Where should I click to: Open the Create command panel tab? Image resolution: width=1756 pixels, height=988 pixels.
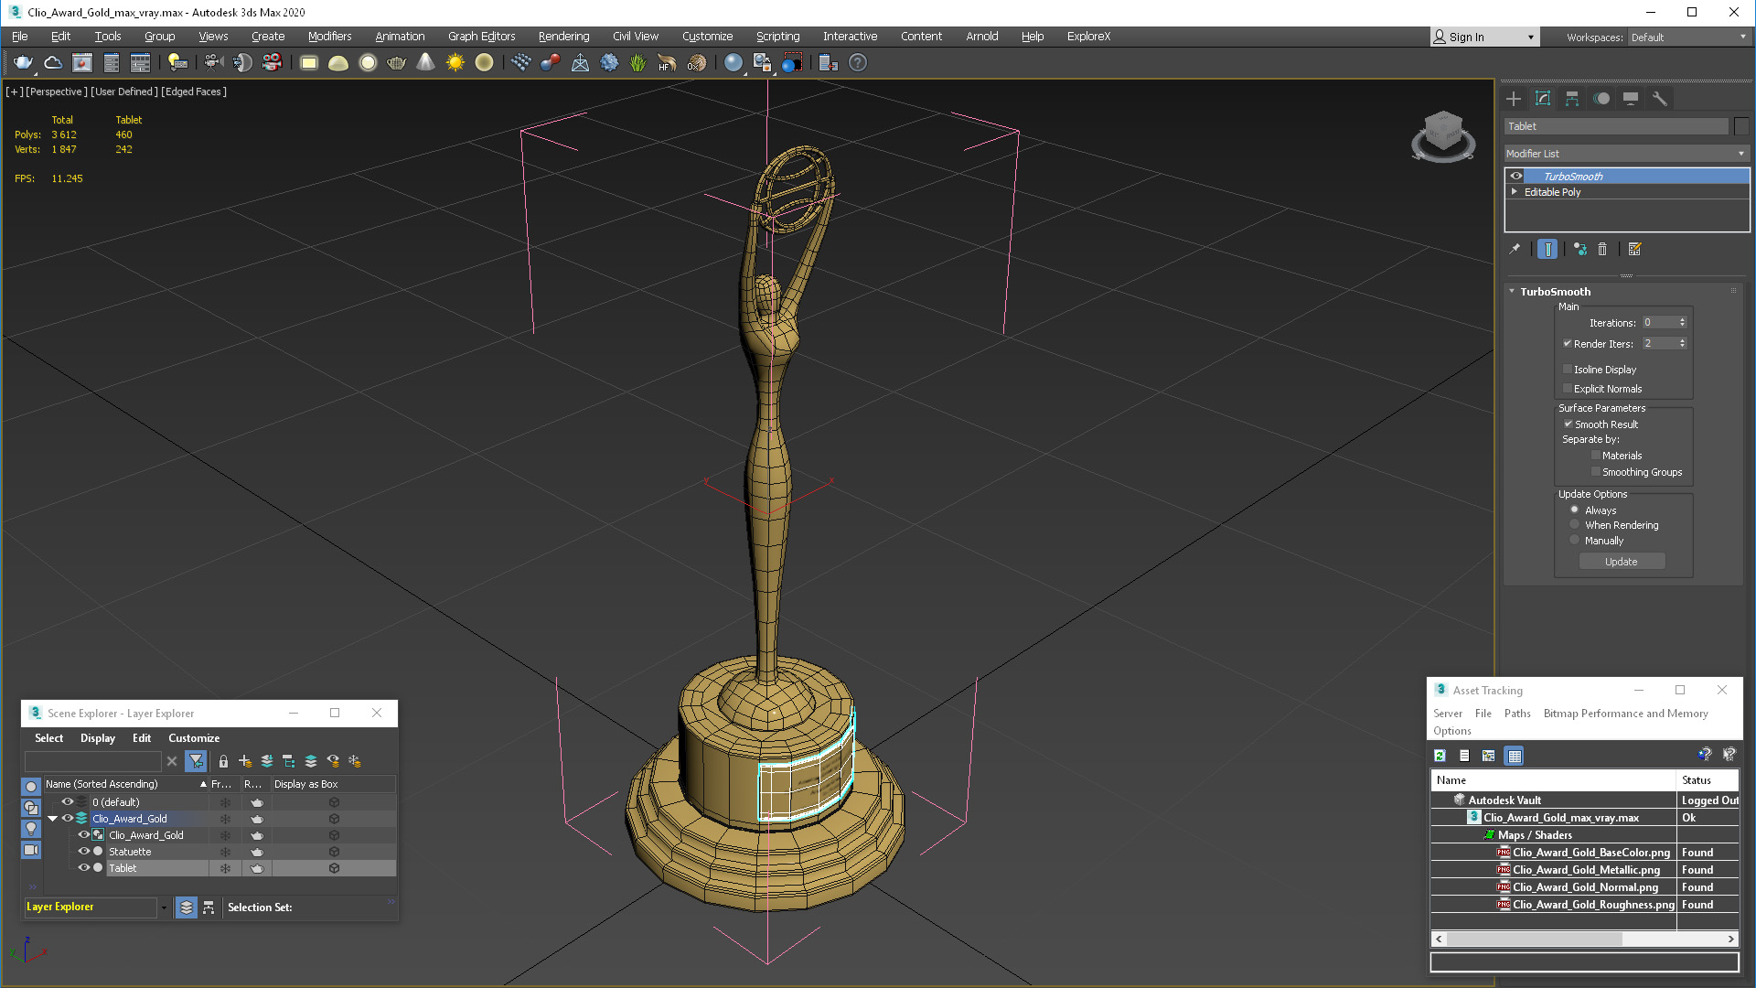tap(1514, 99)
